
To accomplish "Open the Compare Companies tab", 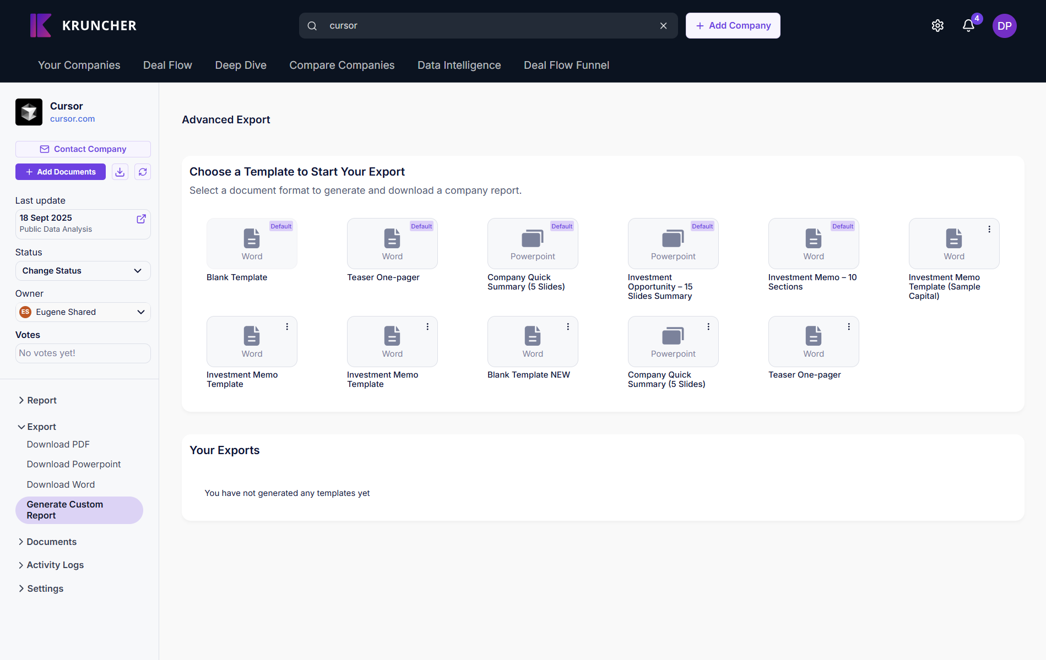I will point(342,65).
